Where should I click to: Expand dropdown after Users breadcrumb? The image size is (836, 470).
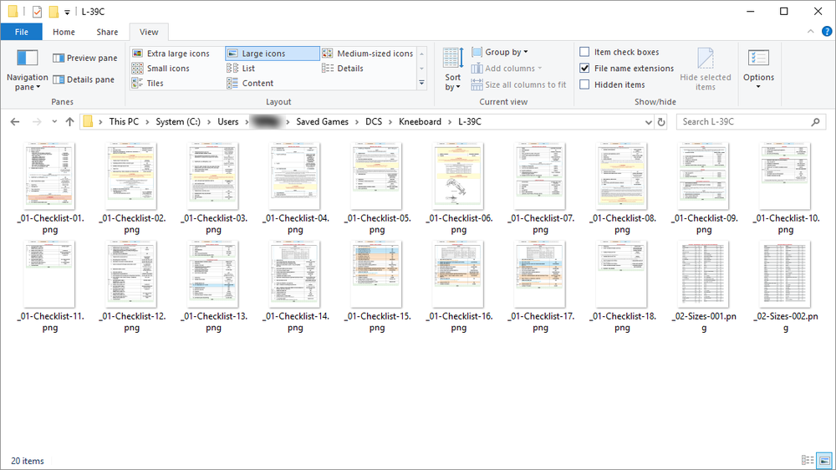(x=247, y=121)
